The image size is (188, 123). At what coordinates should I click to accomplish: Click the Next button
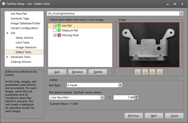tap(154, 116)
